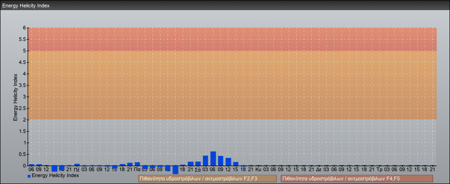Viewport: 450px width, 184px height.
Task: Click the blue bar at Σά 09
Action: click(221, 161)
